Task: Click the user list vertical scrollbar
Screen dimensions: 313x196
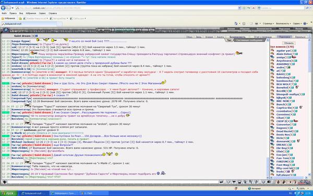Action: click(310, 108)
